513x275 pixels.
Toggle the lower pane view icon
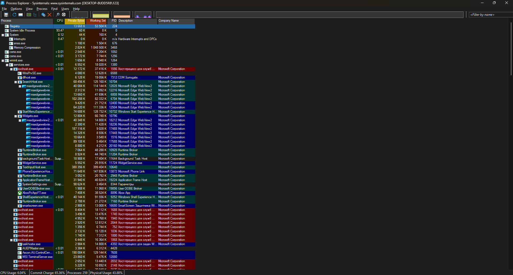click(x=21, y=15)
